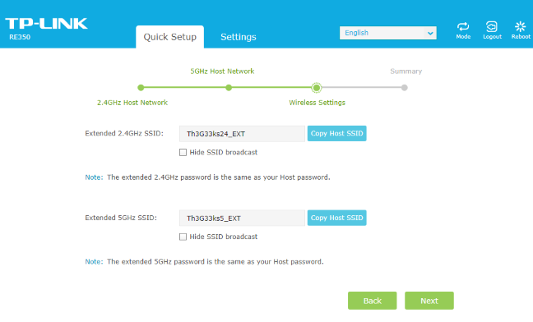Click the TP-LINK logo
The height and width of the screenshot is (322, 533).
pos(46,24)
